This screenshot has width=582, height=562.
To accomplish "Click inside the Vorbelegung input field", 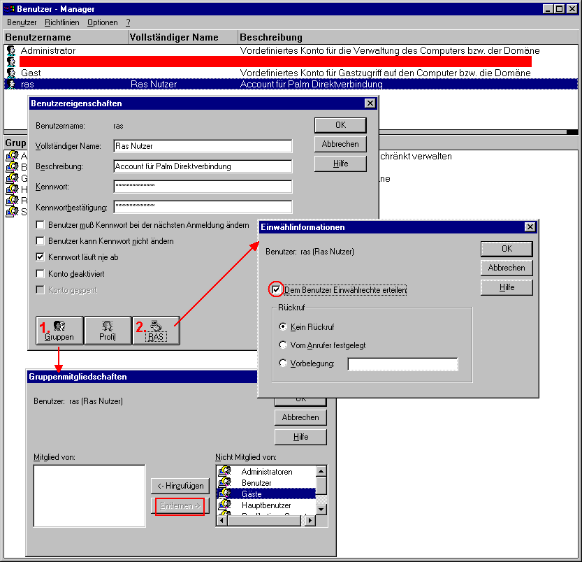I will point(403,363).
